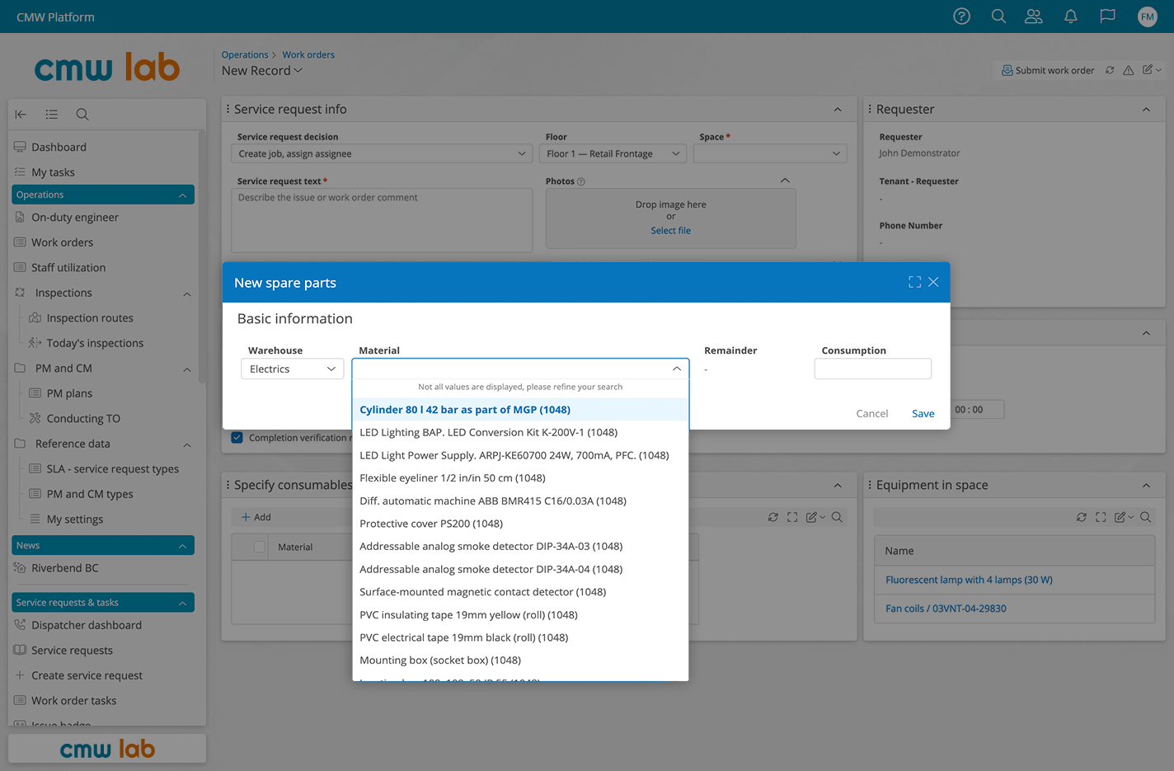Click the warning triangle icon in toolbar
The height and width of the screenshot is (771, 1174).
1129,70
